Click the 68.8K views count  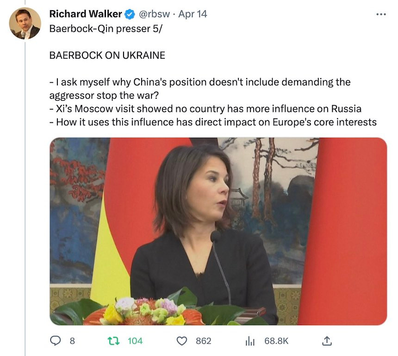pyautogui.click(x=276, y=341)
